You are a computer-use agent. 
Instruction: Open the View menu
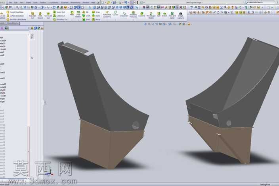coord(21,2)
